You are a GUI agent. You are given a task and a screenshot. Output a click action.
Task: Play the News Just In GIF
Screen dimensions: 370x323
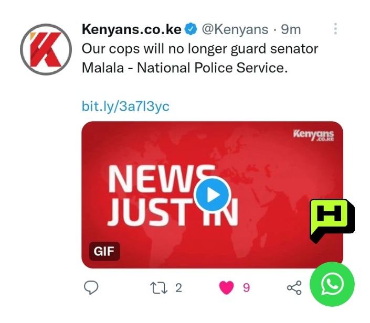212,195
